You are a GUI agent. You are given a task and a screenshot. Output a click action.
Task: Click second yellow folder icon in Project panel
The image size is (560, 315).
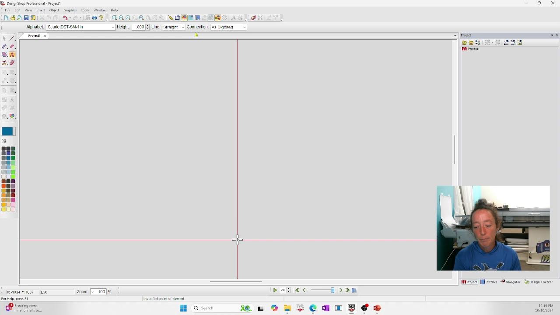tap(471, 42)
